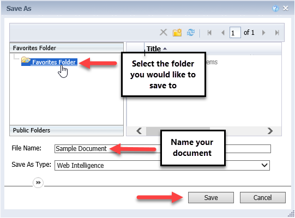Open the help question mark icon
Viewport: 295px width, 218px height.
click(275, 9)
